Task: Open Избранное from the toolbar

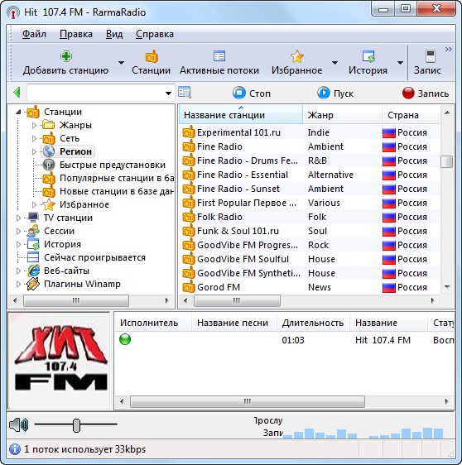Action: tap(296, 63)
